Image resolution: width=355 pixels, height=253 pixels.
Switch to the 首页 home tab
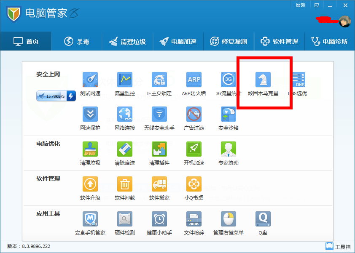26,41
